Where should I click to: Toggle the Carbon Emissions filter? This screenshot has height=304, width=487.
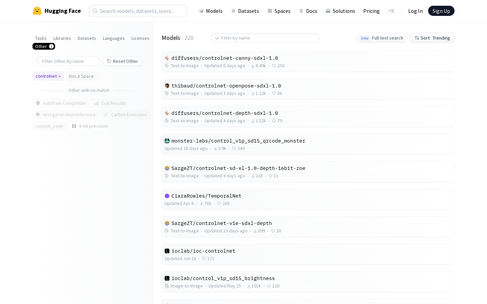pos(125,115)
